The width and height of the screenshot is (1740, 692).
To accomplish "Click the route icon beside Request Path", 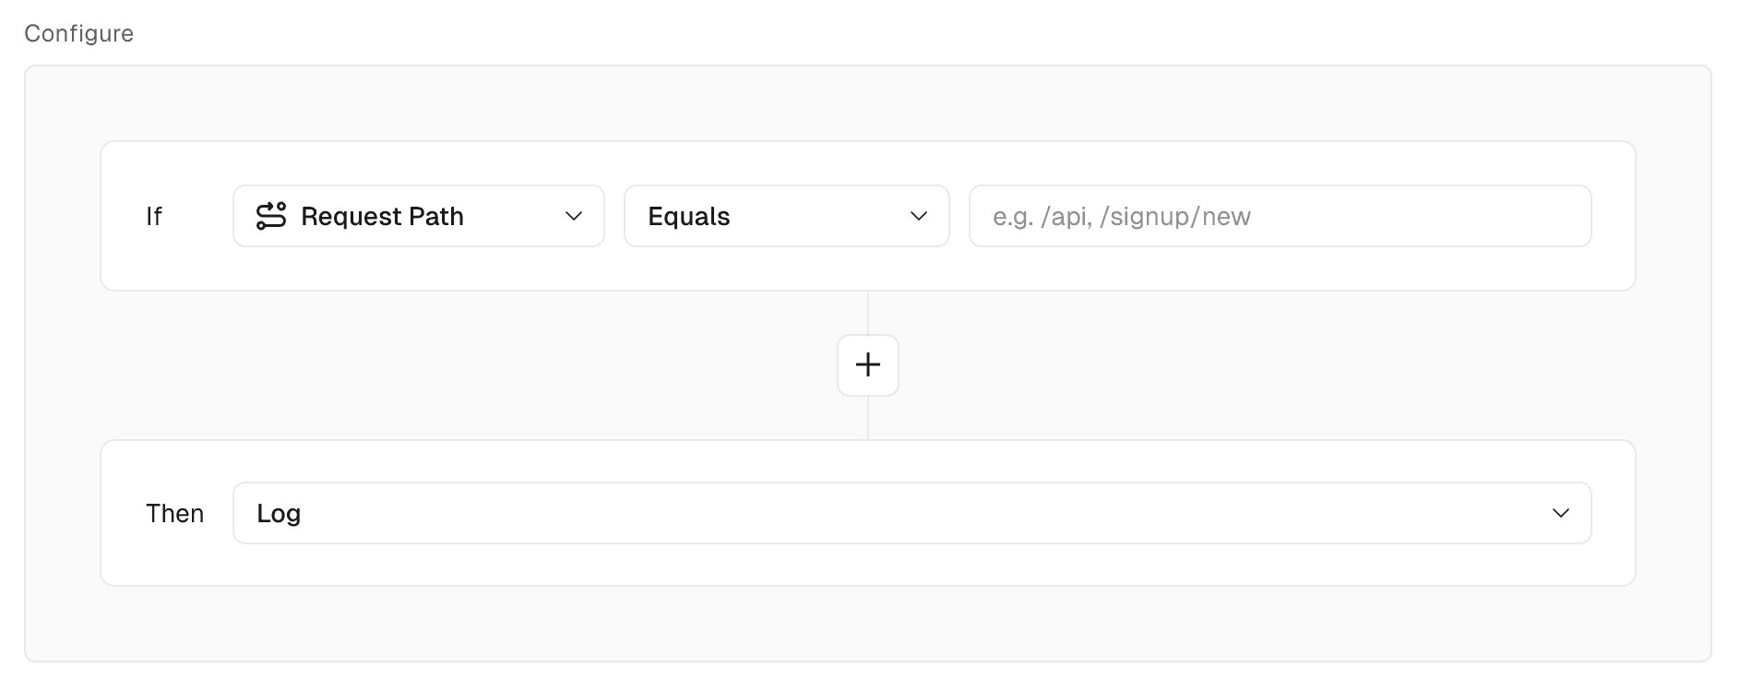I will click(x=271, y=216).
